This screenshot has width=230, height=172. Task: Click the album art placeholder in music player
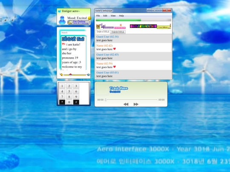(102, 89)
